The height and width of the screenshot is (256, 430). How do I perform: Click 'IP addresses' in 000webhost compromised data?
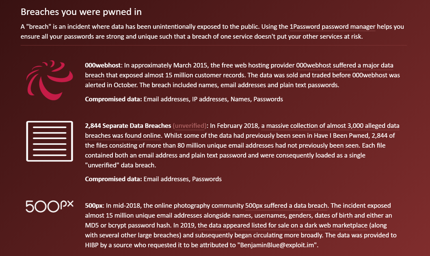(209, 99)
